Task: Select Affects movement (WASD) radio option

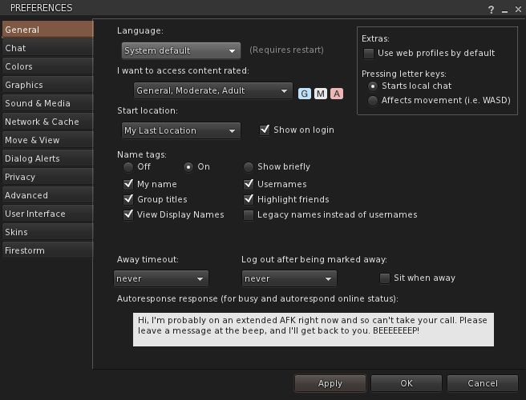Action: click(x=373, y=101)
